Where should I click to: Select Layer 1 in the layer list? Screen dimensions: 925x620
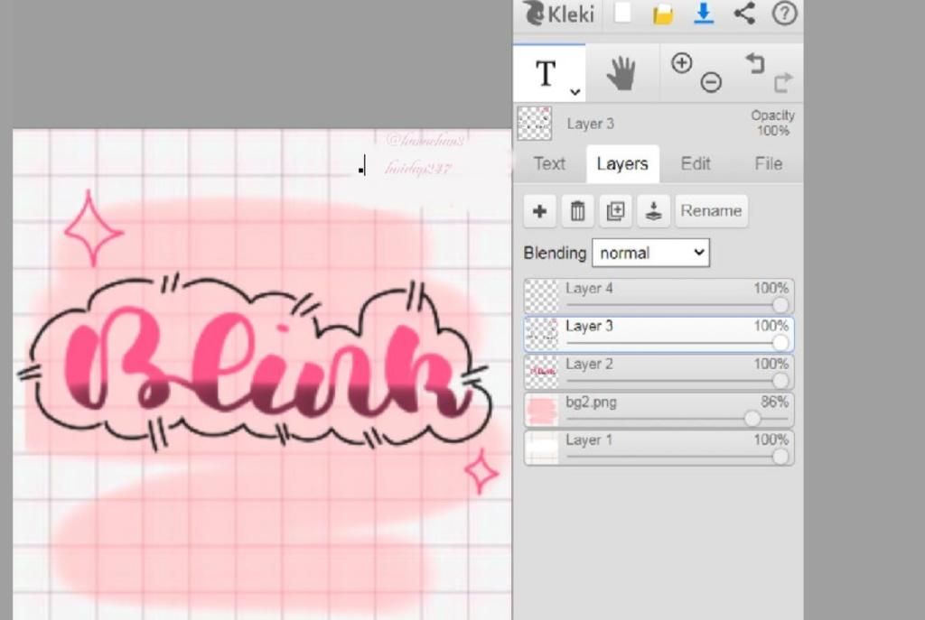[x=659, y=448]
